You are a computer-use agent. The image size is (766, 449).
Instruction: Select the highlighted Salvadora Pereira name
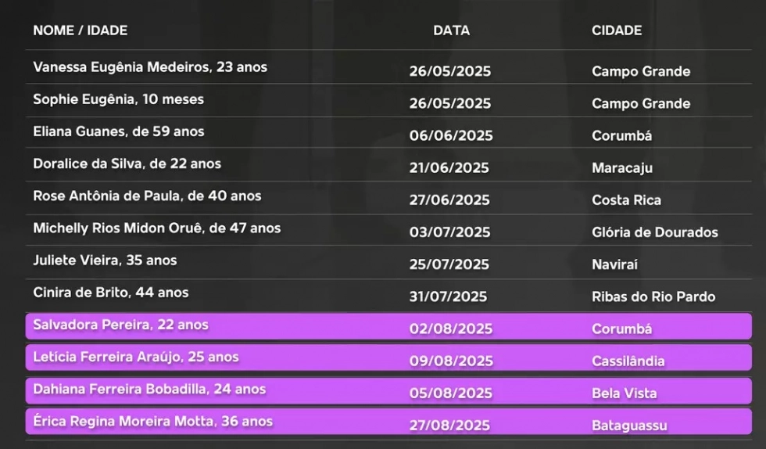click(120, 325)
